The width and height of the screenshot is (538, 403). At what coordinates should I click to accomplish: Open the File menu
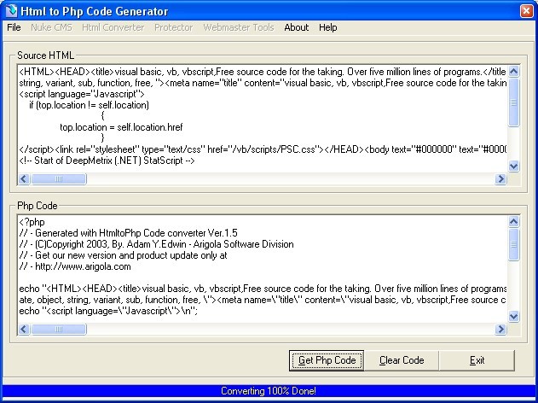click(x=14, y=27)
